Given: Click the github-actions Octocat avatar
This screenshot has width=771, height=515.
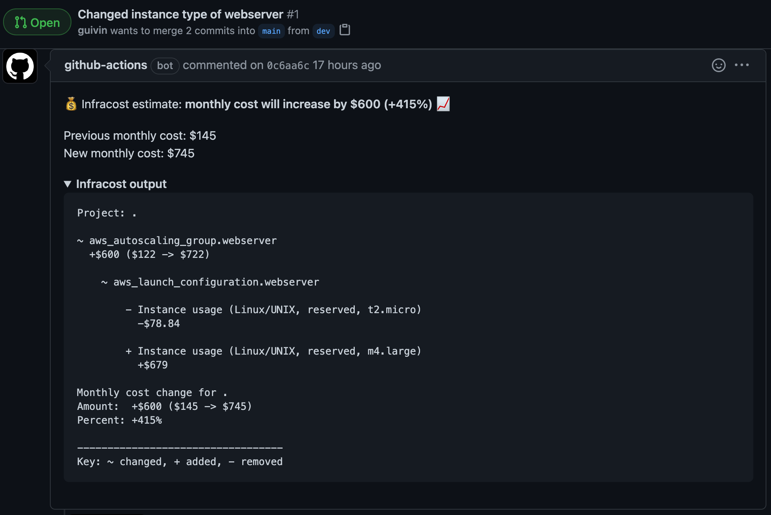Looking at the screenshot, I should coord(20,66).
